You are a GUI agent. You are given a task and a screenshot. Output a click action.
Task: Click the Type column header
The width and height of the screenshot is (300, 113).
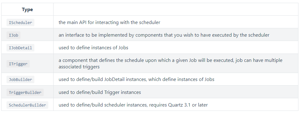tap(27, 10)
